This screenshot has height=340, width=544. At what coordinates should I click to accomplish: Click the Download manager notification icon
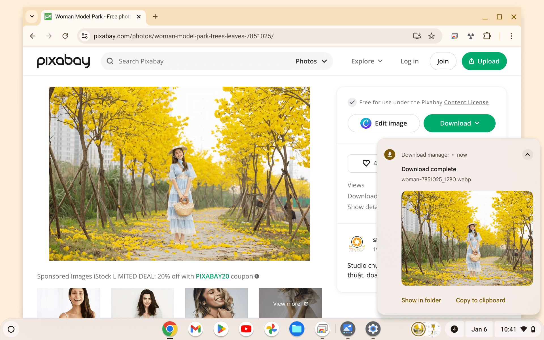390,154
